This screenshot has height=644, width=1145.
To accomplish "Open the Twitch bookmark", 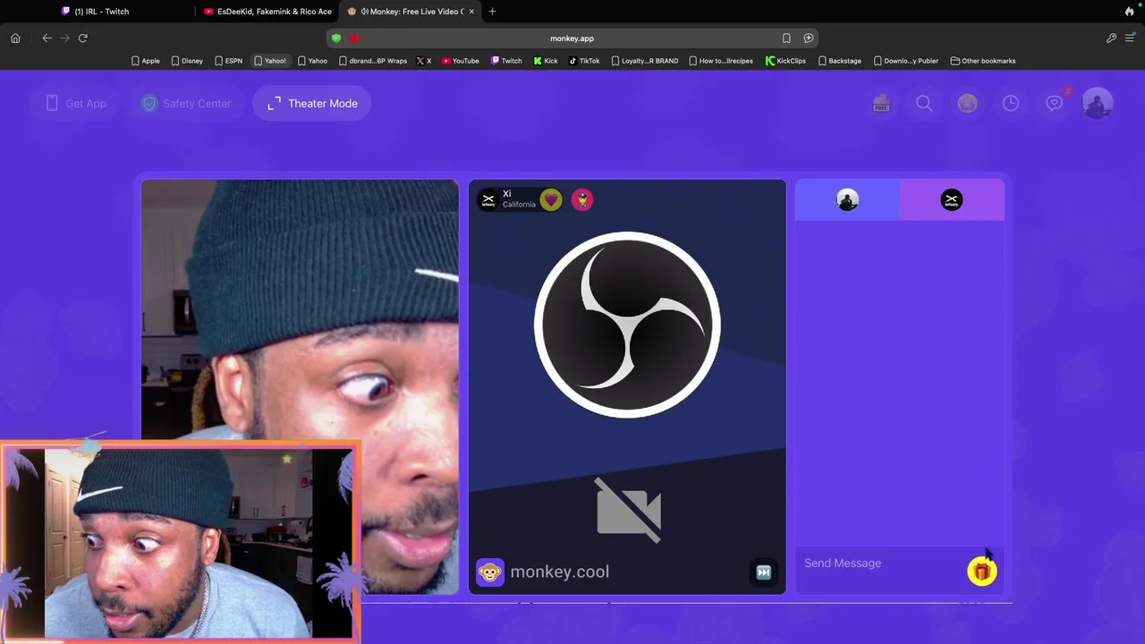I will tap(506, 61).
